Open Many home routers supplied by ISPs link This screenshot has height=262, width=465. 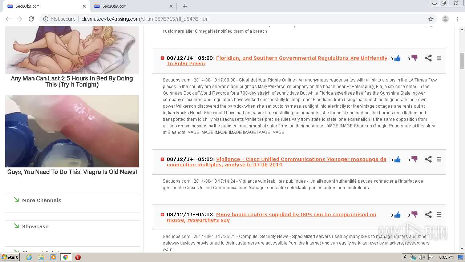click(x=271, y=217)
